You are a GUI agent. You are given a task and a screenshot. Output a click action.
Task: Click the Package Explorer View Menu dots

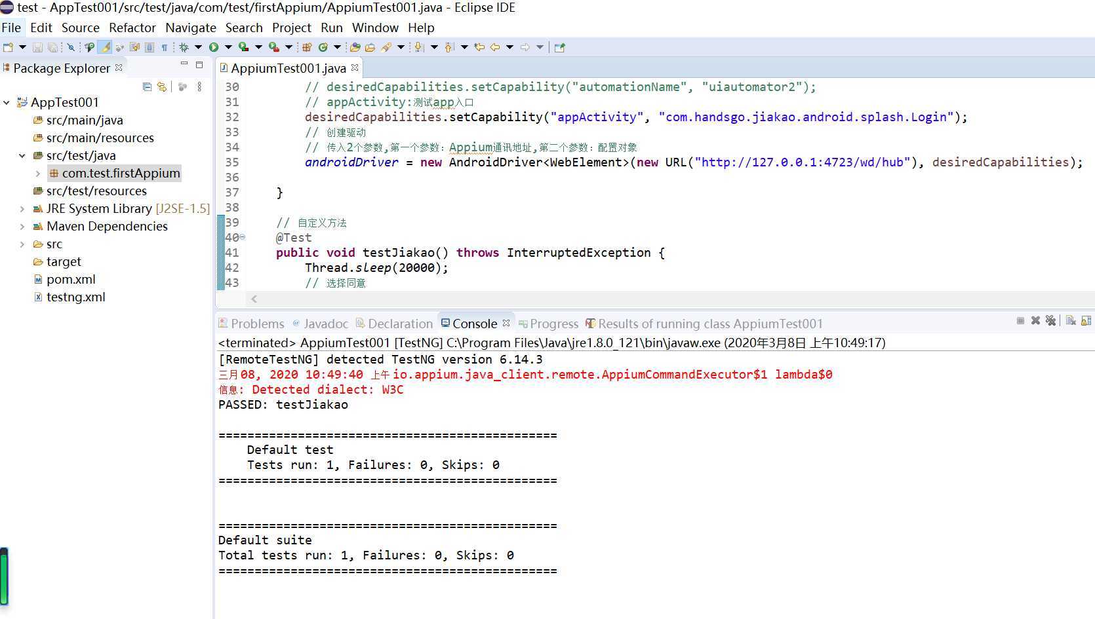[199, 86]
